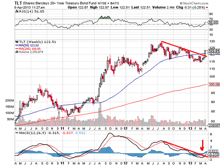Click the 90 label on the RSI axis

[x=211, y=14]
